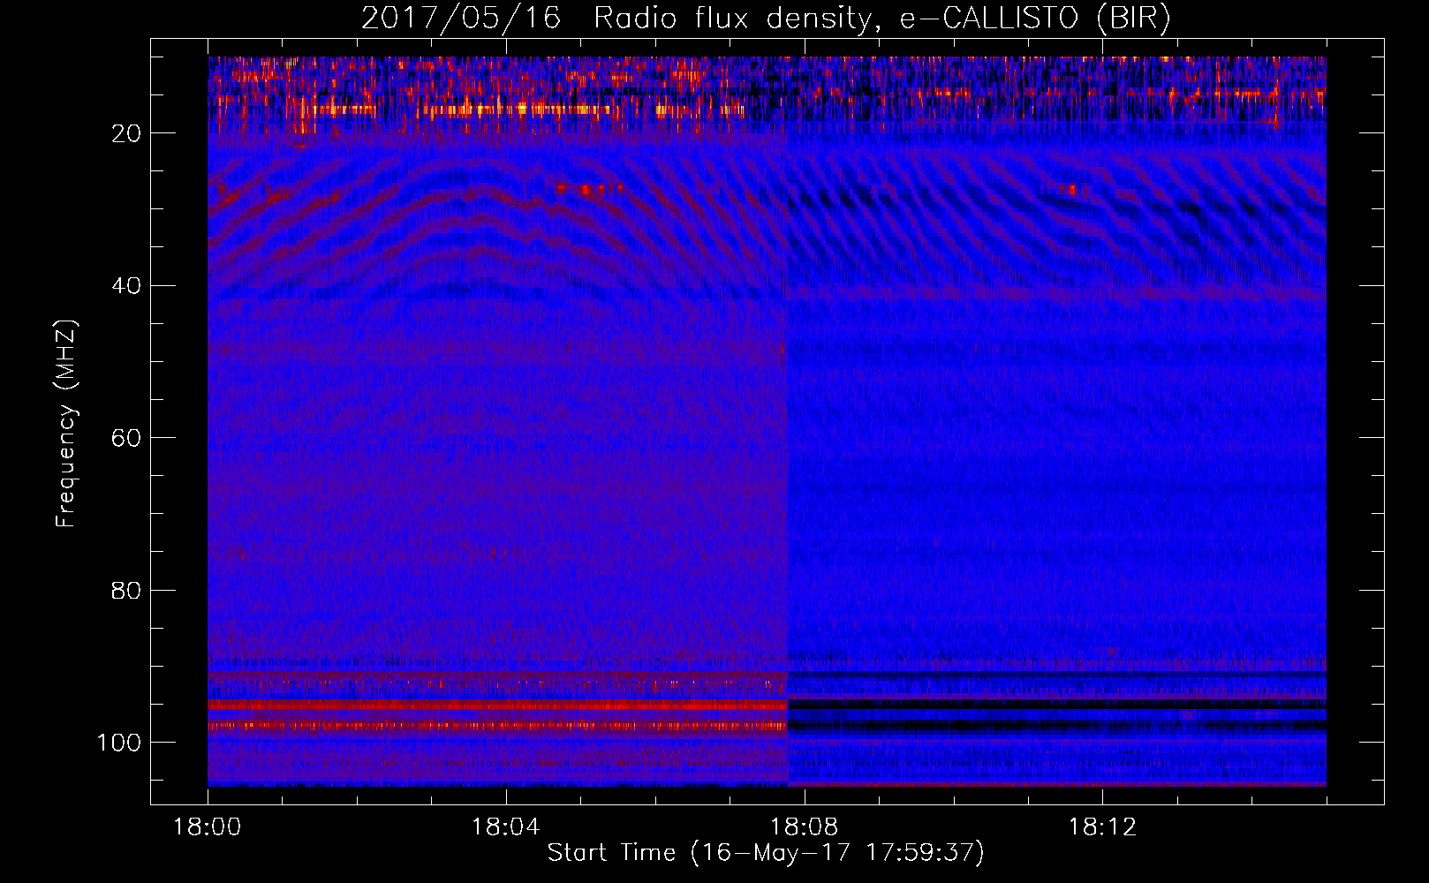Click the '40' frequency tick label

pos(126,286)
